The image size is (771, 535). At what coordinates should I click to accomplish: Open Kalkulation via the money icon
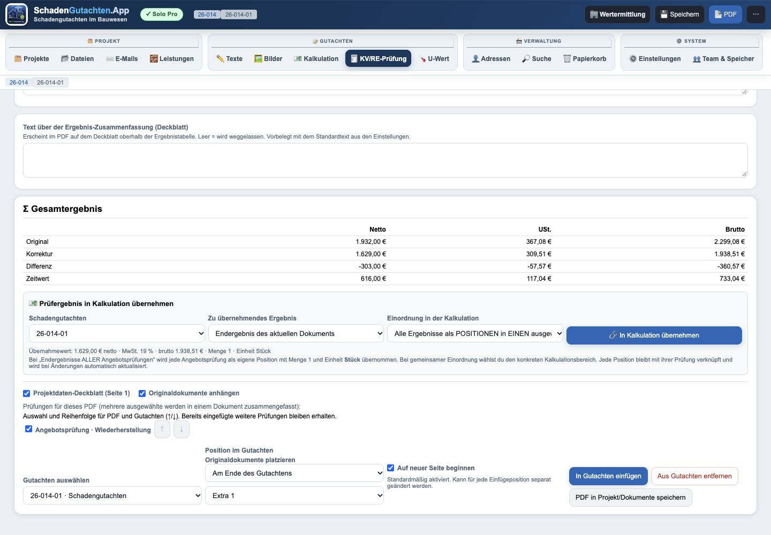click(x=298, y=59)
